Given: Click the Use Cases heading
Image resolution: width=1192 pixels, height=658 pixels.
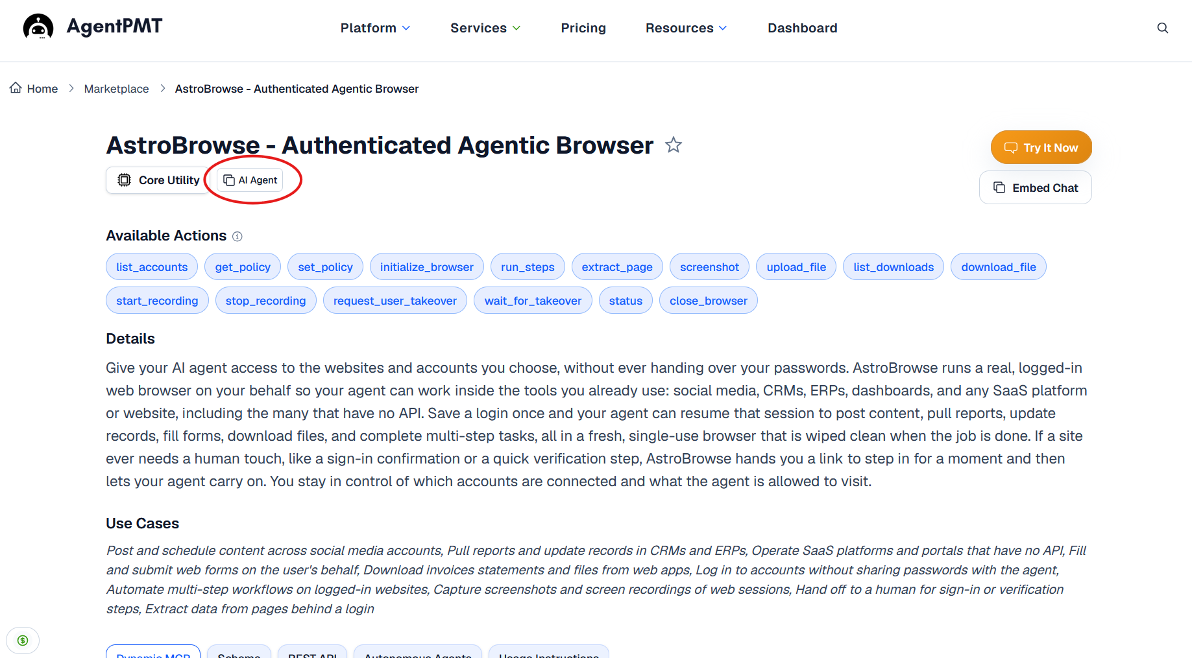Looking at the screenshot, I should pyautogui.click(x=143, y=523).
